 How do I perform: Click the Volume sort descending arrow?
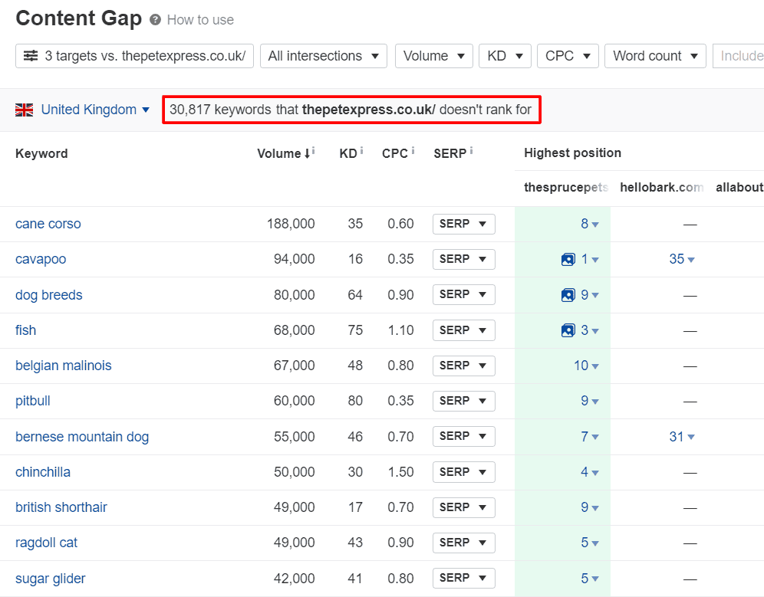307,154
